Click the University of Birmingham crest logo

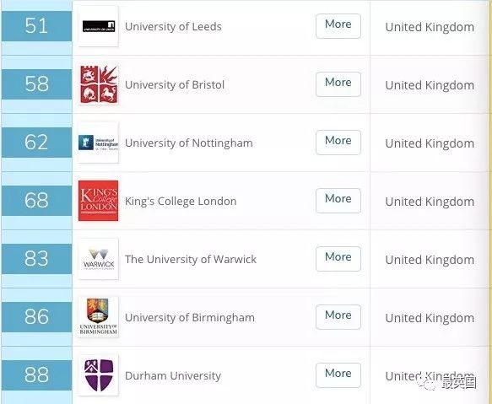coord(98,317)
